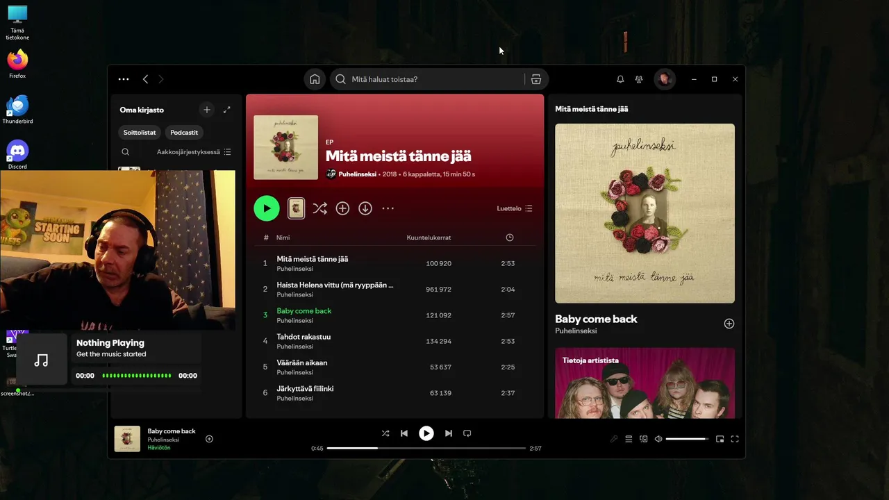Add EP to library with plus
The image size is (889, 500).
[x=342, y=208]
